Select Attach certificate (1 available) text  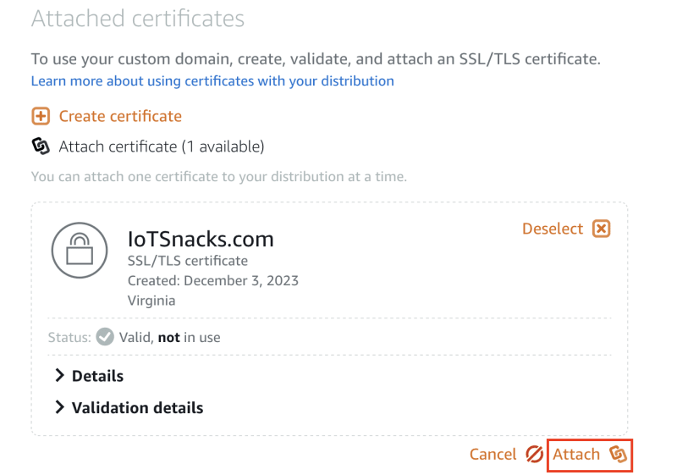click(162, 146)
